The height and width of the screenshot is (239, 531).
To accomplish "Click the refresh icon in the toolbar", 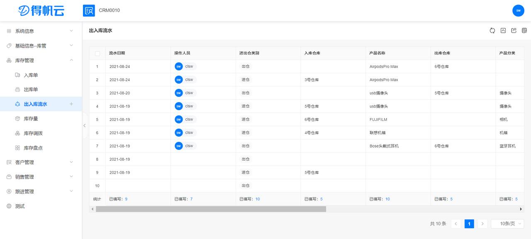I will click(x=492, y=31).
